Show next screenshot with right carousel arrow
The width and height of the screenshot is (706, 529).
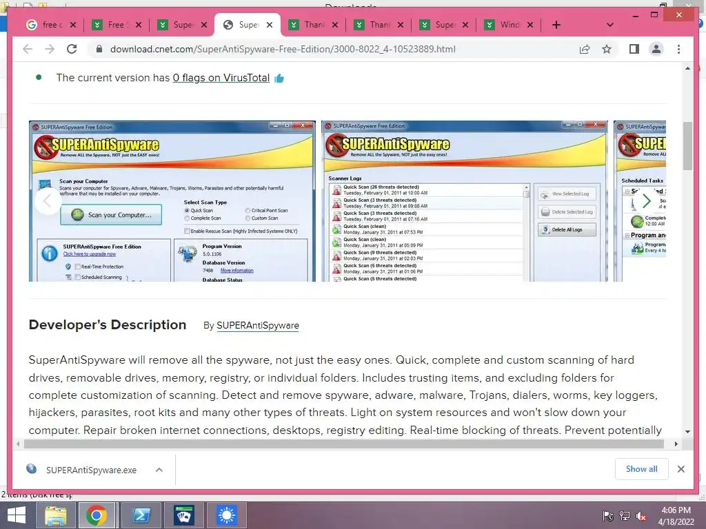tap(647, 200)
